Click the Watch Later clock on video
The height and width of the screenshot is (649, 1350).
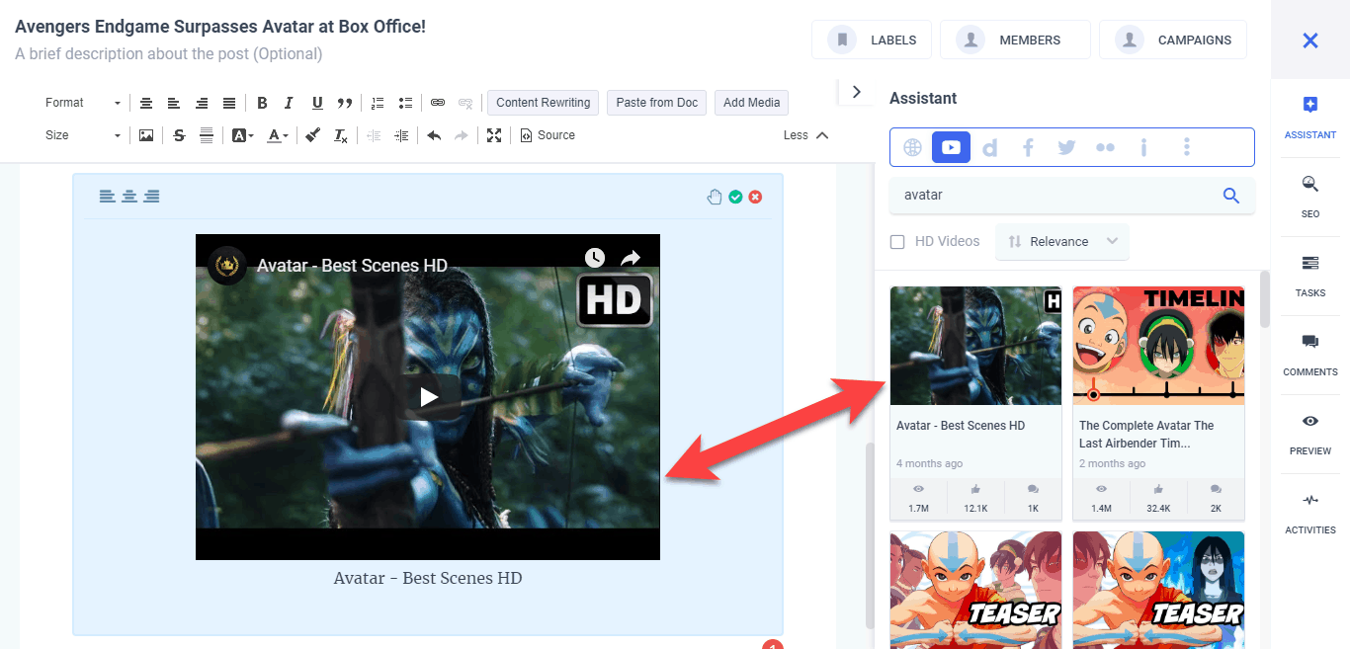pos(595,258)
